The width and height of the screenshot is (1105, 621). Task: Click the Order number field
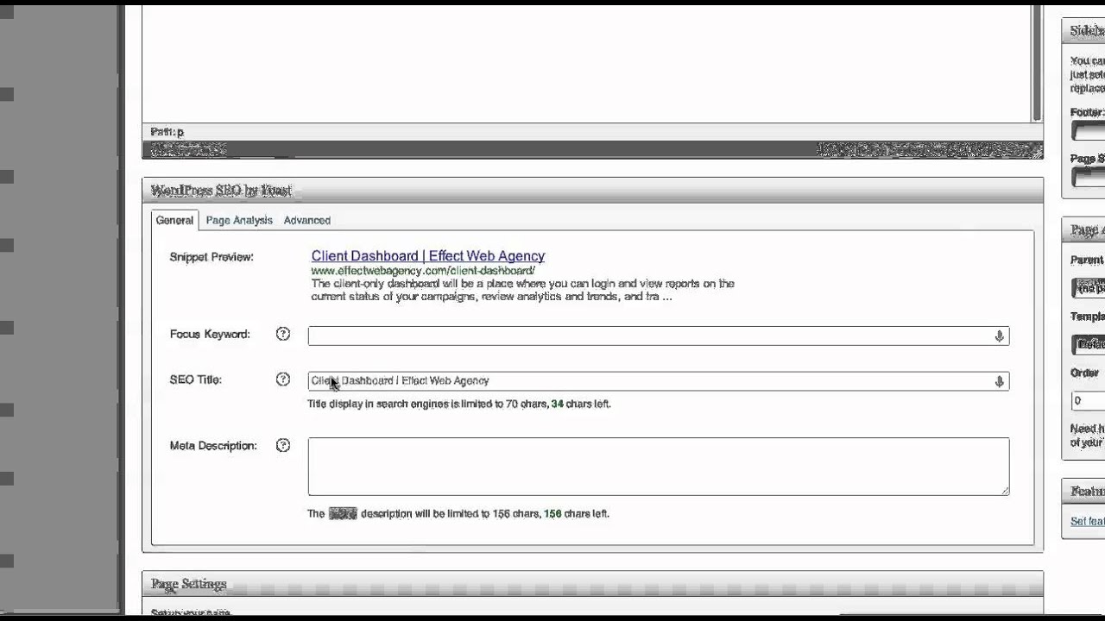[x=1088, y=401]
